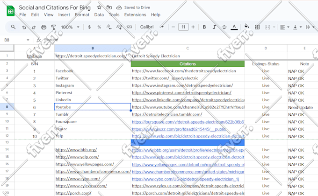
Task: Open the Help menu
Action: pos(156,15)
